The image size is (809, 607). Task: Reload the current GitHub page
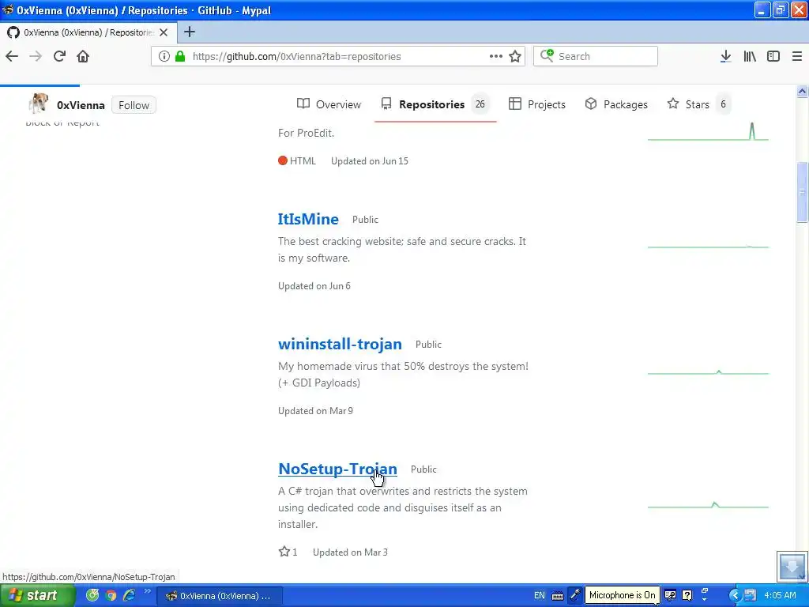pos(59,56)
